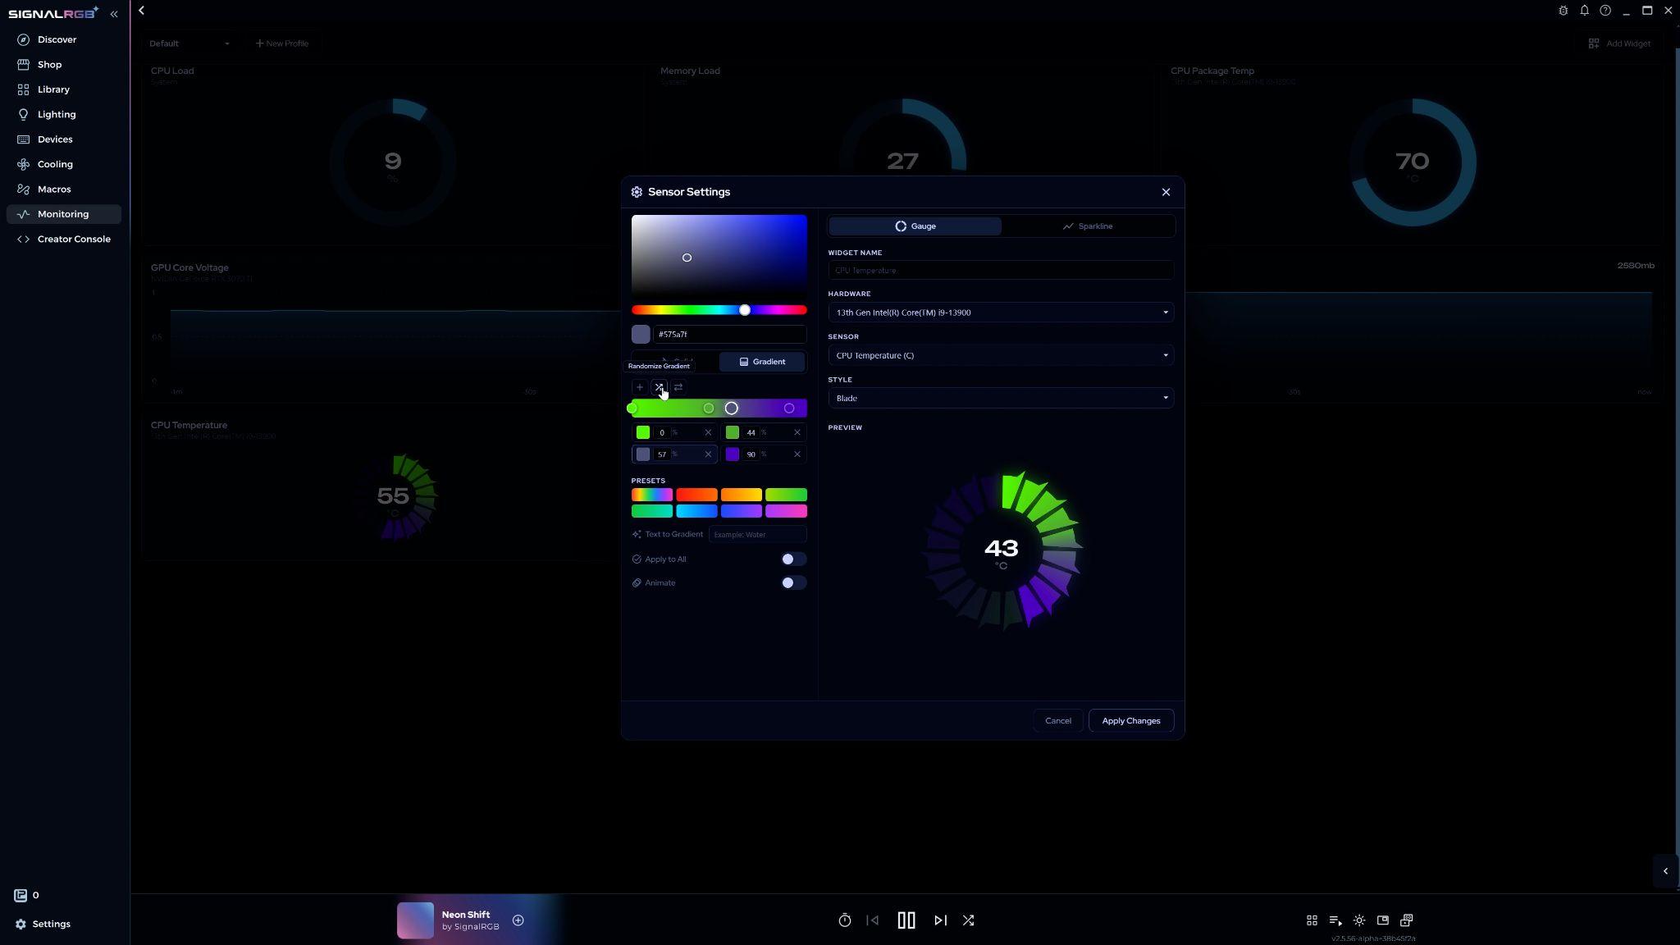Open the picture-in-picture preview icon

[1383, 920]
